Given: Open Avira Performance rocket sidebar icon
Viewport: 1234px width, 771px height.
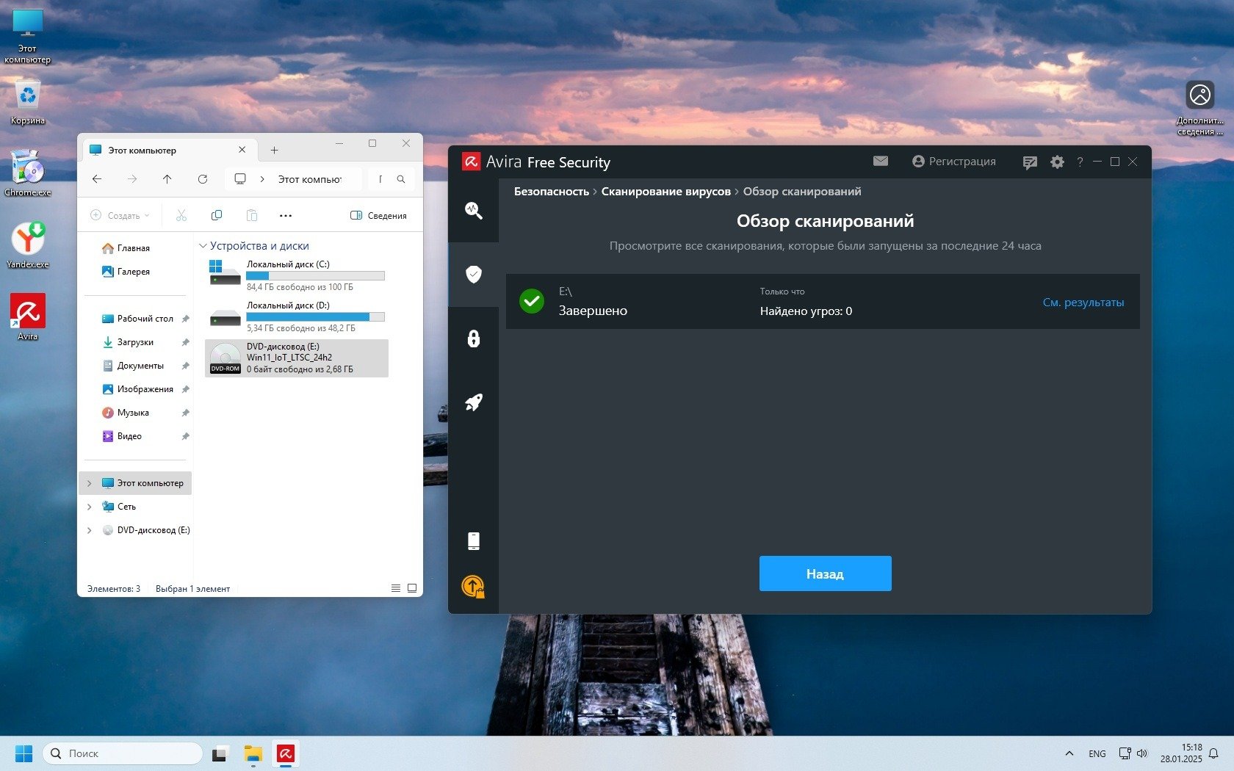Looking at the screenshot, I should click(x=474, y=402).
